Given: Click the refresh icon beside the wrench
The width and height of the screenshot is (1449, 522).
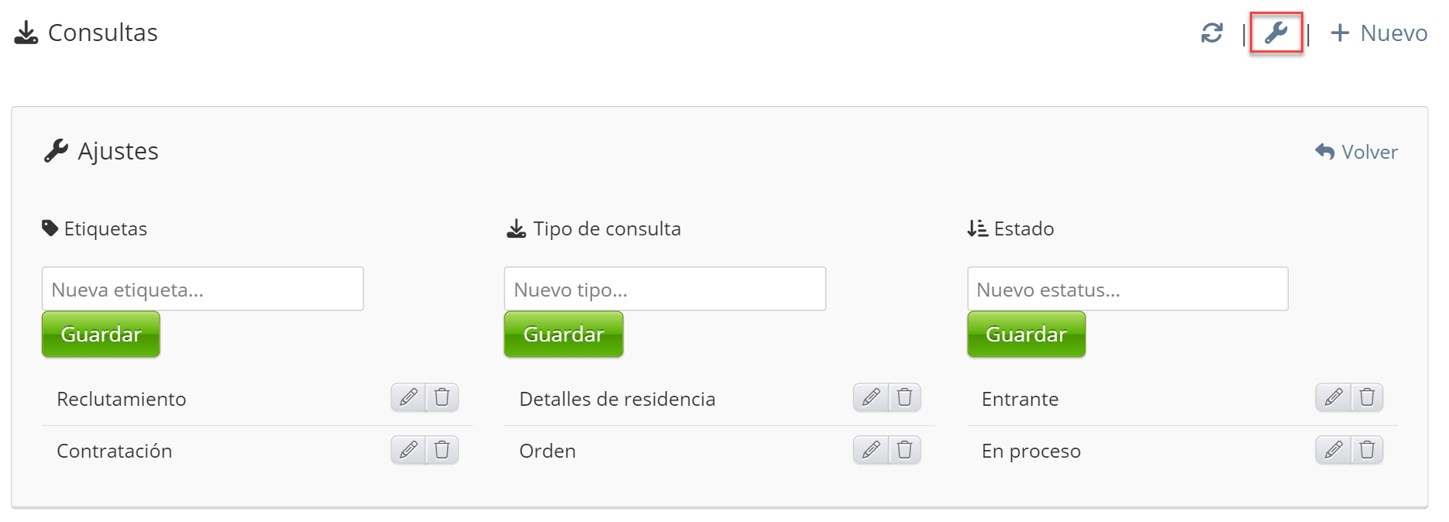Looking at the screenshot, I should tap(1212, 33).
